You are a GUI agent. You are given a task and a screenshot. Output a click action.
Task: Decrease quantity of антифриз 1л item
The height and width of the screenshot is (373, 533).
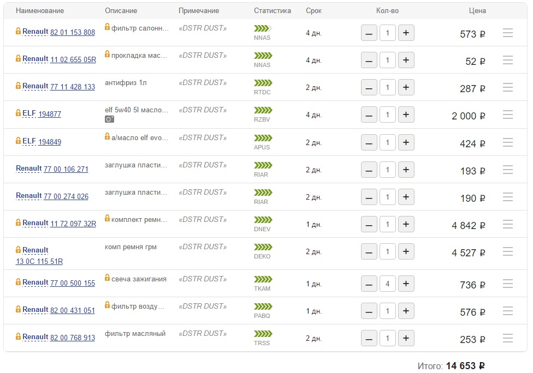click(369, 87)
